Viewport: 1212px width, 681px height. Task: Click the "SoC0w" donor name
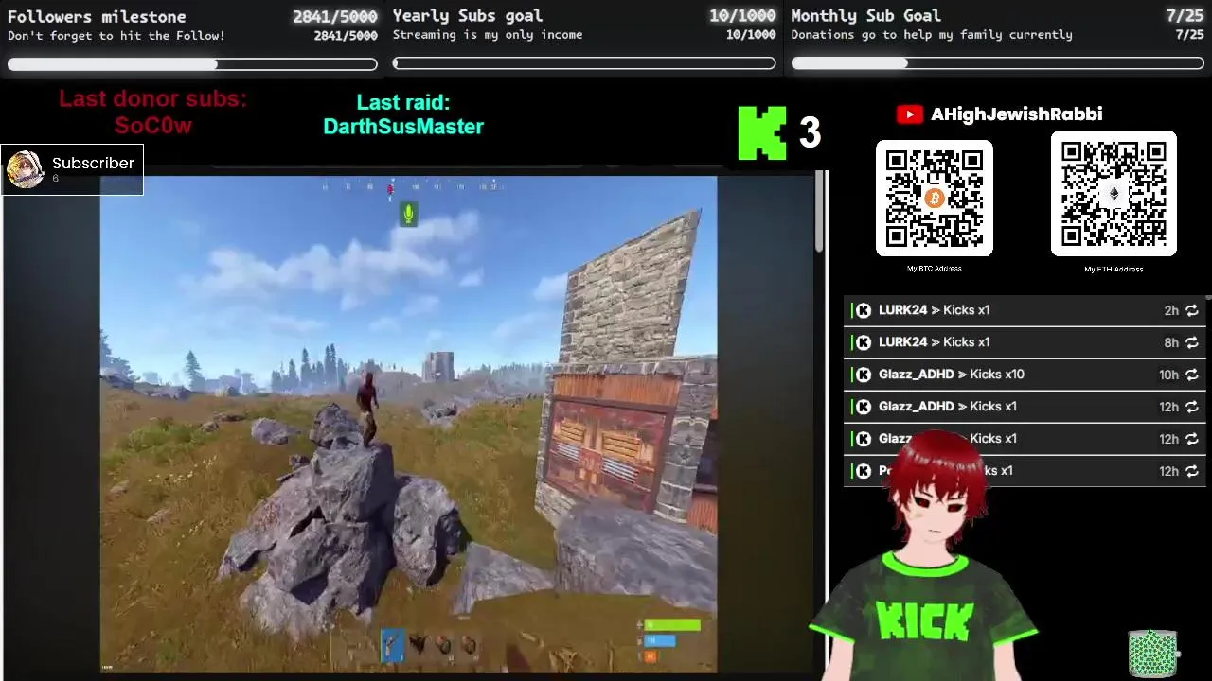click(x=153, y=126)
